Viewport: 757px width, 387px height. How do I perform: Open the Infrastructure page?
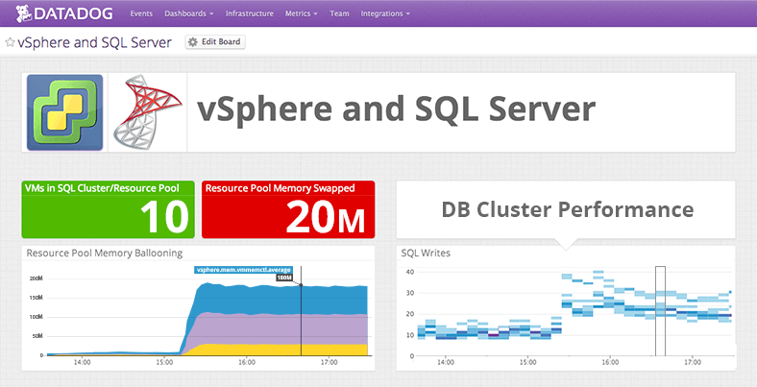[249, 13]
